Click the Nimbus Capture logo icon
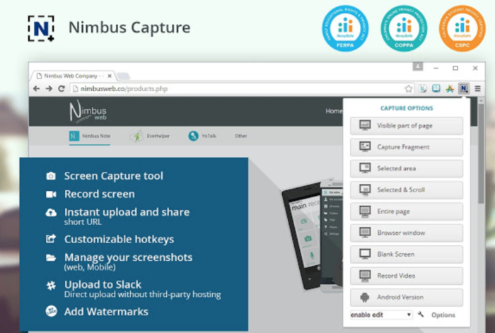 click(41, 28)
